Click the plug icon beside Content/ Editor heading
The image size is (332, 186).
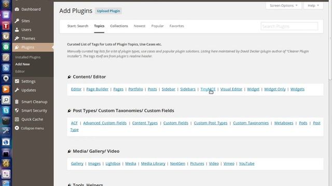pos(69,77)
